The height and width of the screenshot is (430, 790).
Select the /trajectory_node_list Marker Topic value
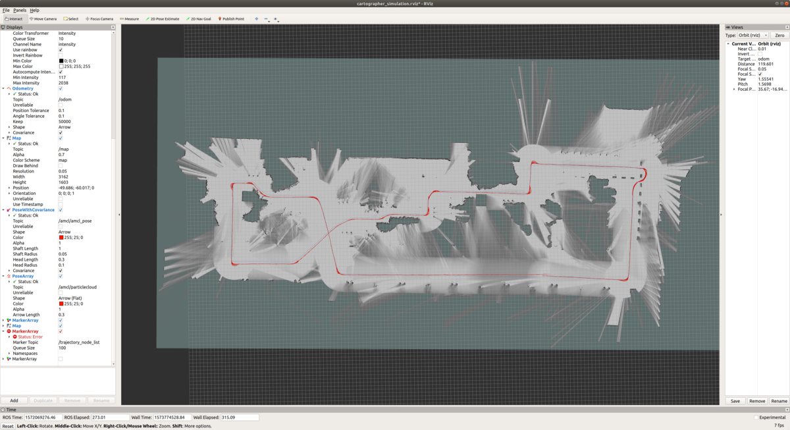pos(79,342)
